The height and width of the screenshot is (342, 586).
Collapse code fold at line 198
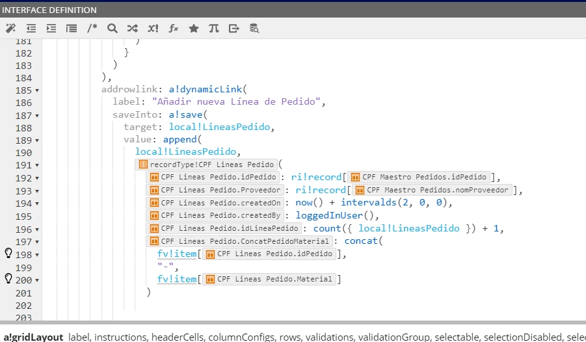tap(37, 256)
